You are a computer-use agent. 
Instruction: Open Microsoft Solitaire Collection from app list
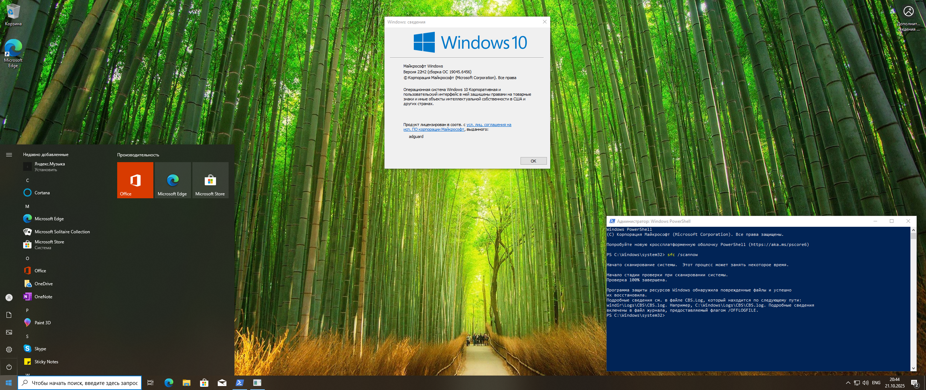click(62, 232)
